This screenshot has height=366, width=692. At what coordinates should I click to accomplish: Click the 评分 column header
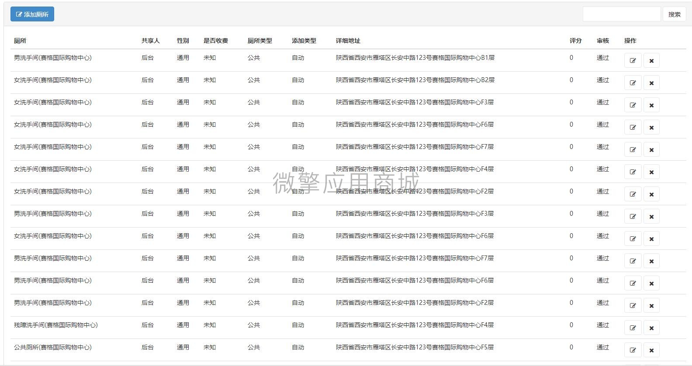click(x=576, y=41)
